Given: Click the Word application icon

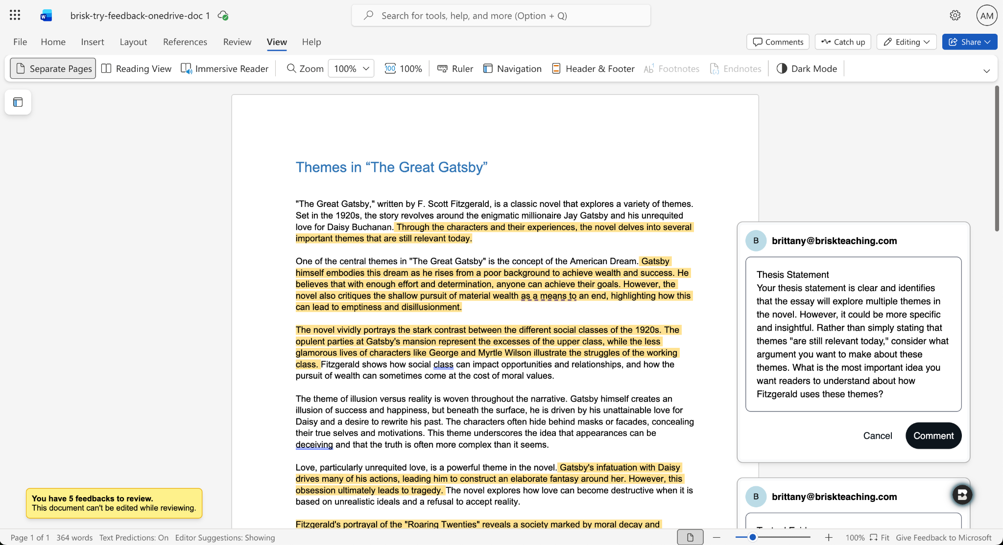Looking at the screenshot, I should [46, 15].
